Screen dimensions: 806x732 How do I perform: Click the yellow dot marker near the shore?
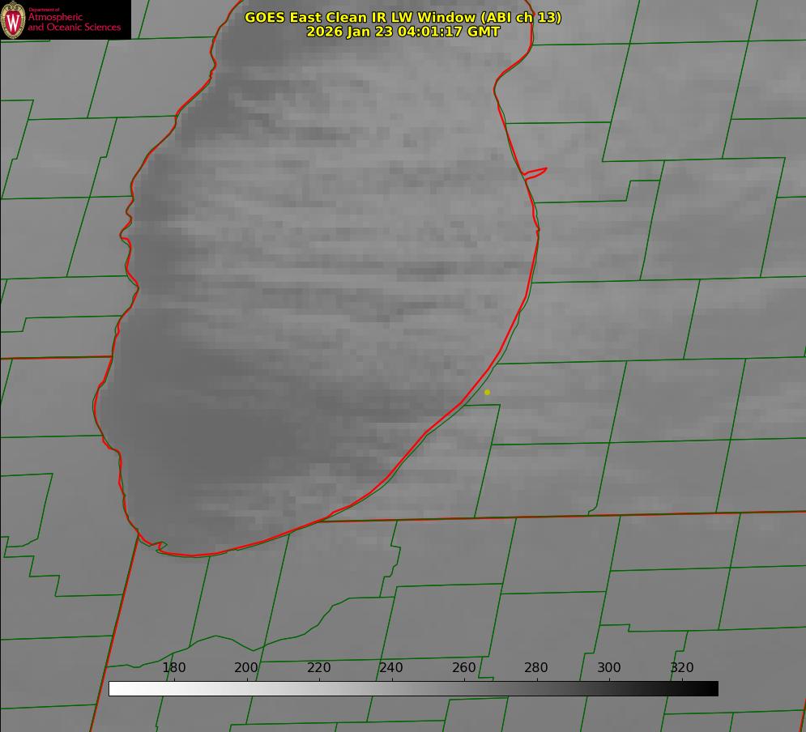(487, 392)
